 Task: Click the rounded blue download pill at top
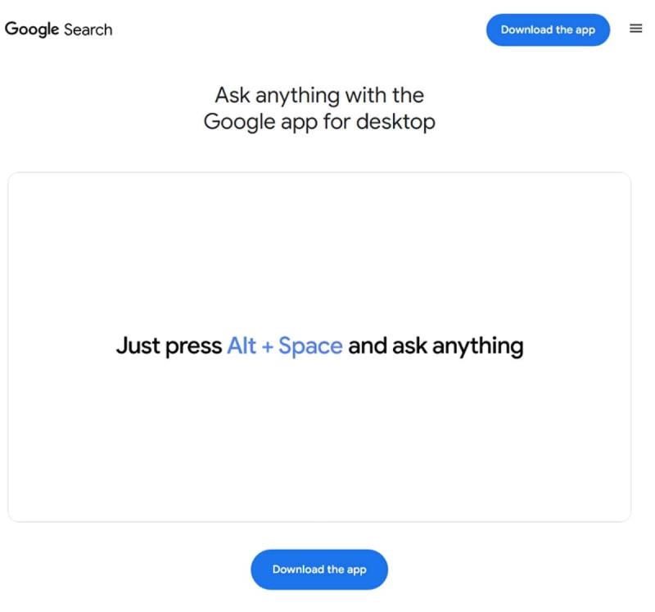coord(548,29)
